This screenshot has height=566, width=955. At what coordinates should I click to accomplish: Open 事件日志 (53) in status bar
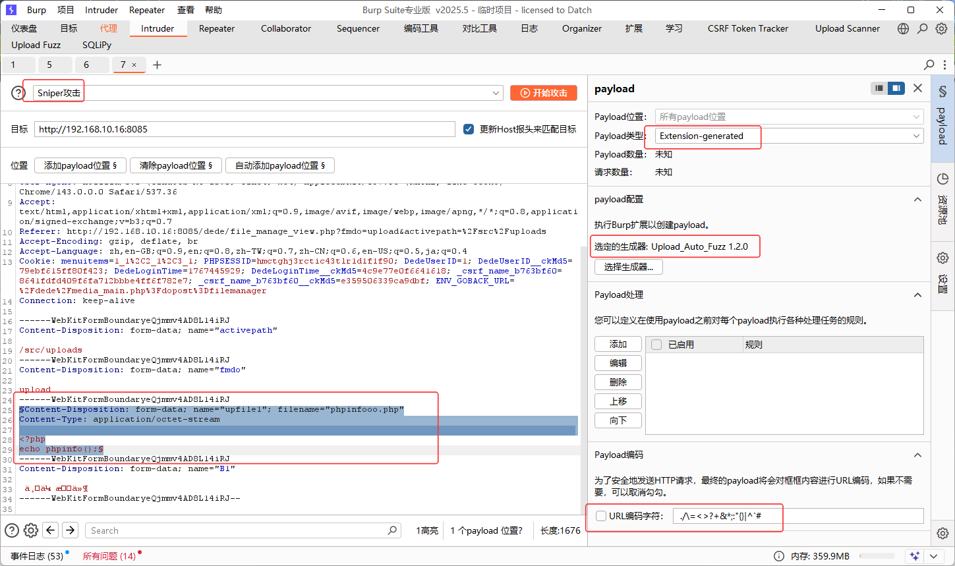tap(37, 556)
